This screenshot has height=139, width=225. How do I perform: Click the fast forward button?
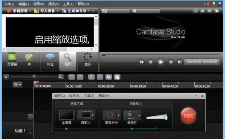(x=171, y=62)
